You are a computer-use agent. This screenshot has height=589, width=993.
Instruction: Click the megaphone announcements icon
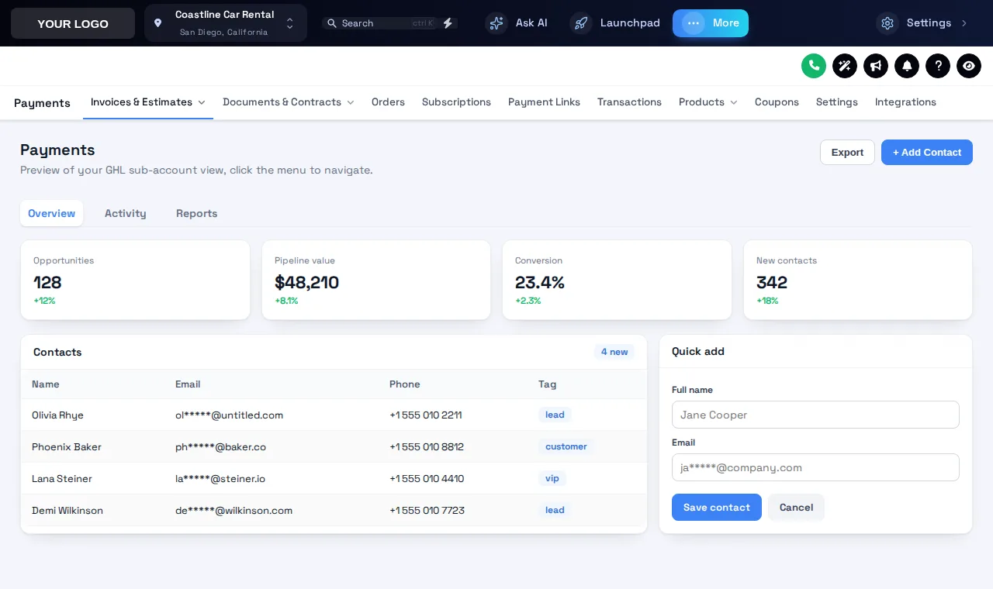pos(876,66)
